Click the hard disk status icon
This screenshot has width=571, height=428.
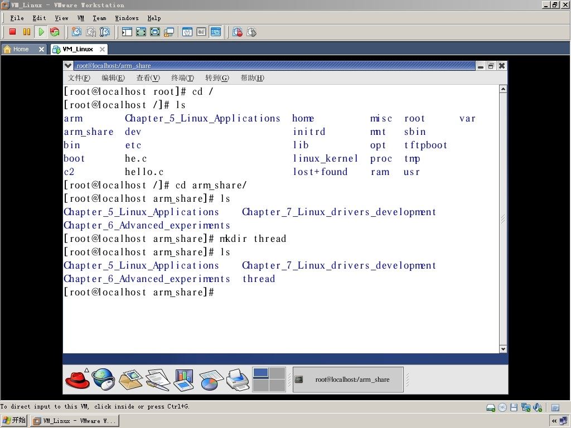coord(491,407)
